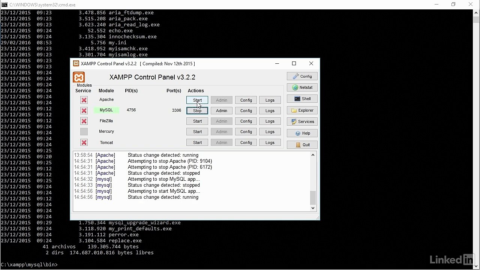Toggle the Mercury service checkbox
Image resolution: width=480 pixels, height=270 pixels.
[x=84, y=132]
